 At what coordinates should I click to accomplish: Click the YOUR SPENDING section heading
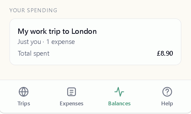[x=33, y=10]
